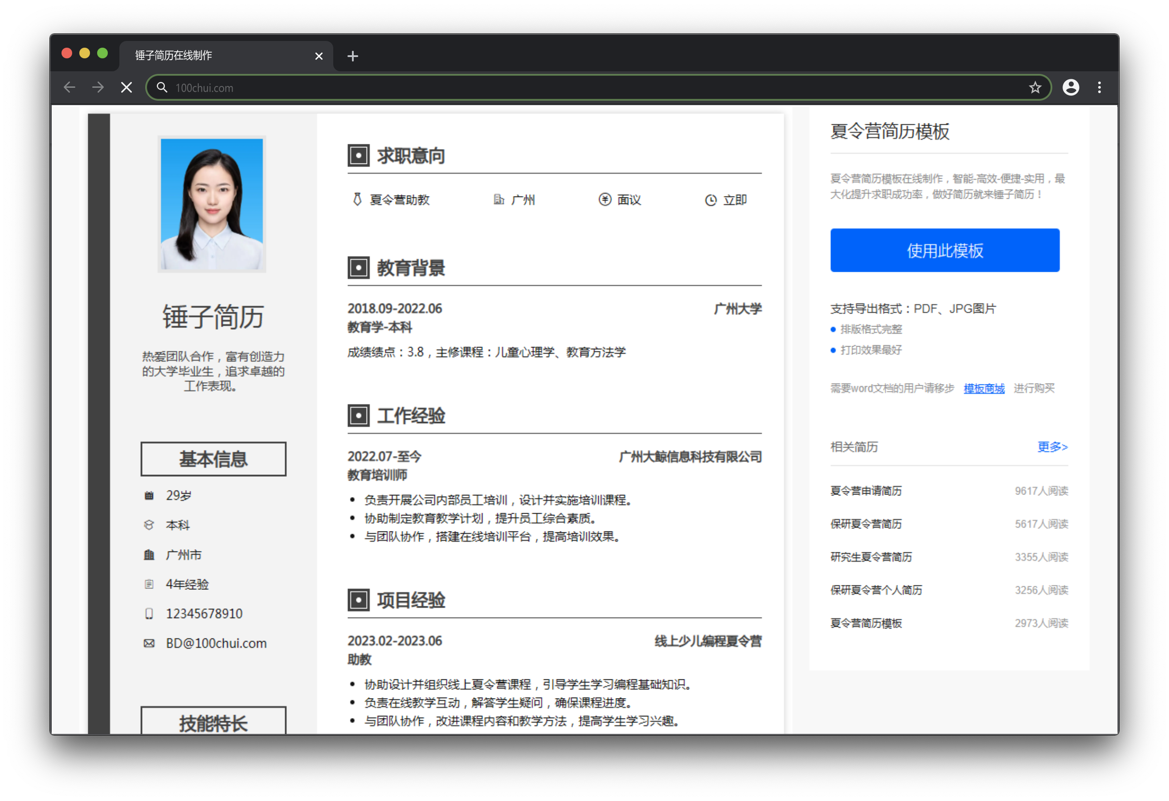Viewport: 1169px width, 801px height.
Task: Click the 2018.09-2022.06 education date
Action: (395, 308)
